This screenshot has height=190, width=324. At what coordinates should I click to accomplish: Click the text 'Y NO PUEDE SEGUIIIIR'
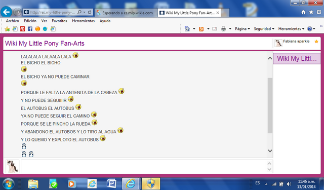pos(44,100)
